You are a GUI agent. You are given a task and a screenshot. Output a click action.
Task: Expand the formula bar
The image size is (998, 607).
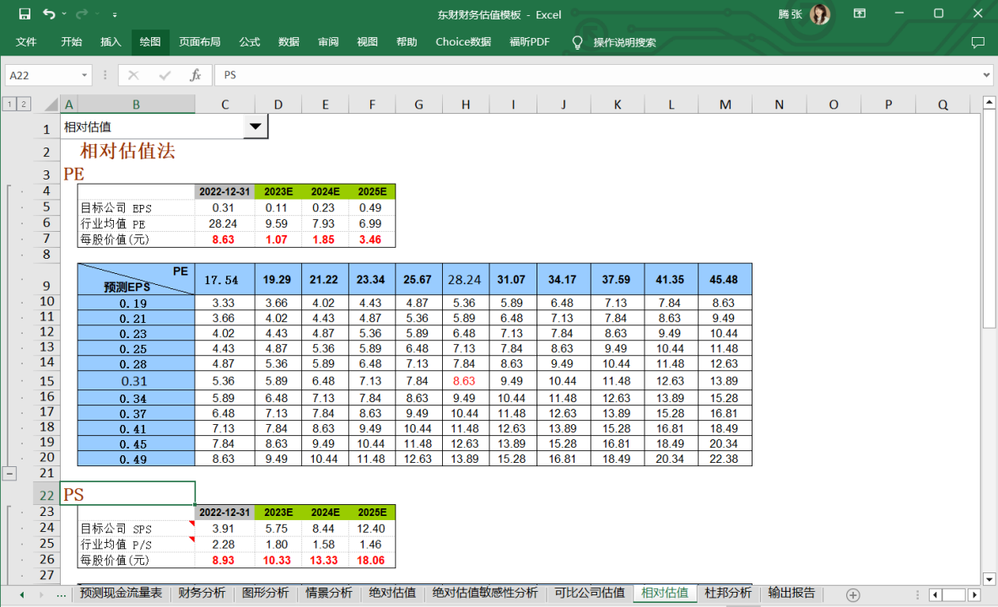click(x=986, y=75)
